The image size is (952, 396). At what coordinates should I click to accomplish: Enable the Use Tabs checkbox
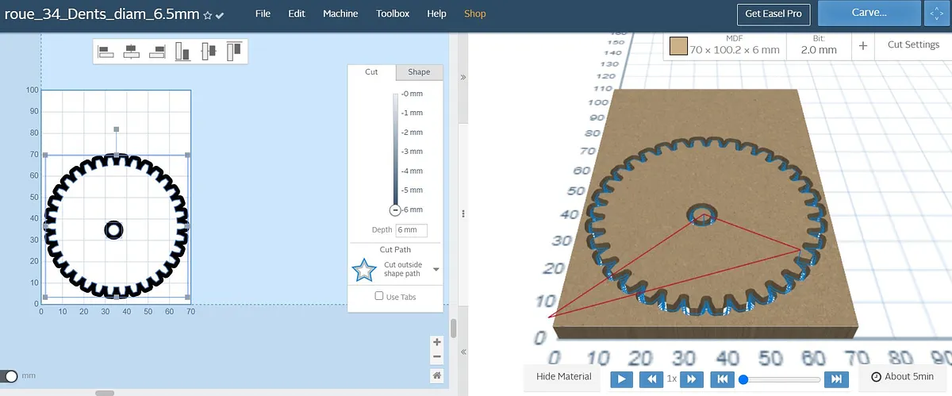(x=379, y=297)
